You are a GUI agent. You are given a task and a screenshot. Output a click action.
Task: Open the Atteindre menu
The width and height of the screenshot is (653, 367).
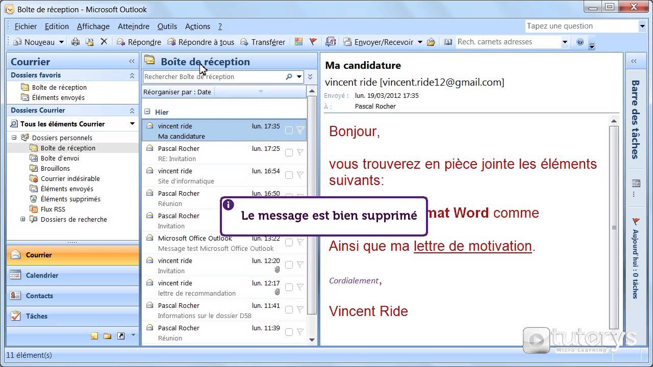pyautogui.click(x=134, y=27)
